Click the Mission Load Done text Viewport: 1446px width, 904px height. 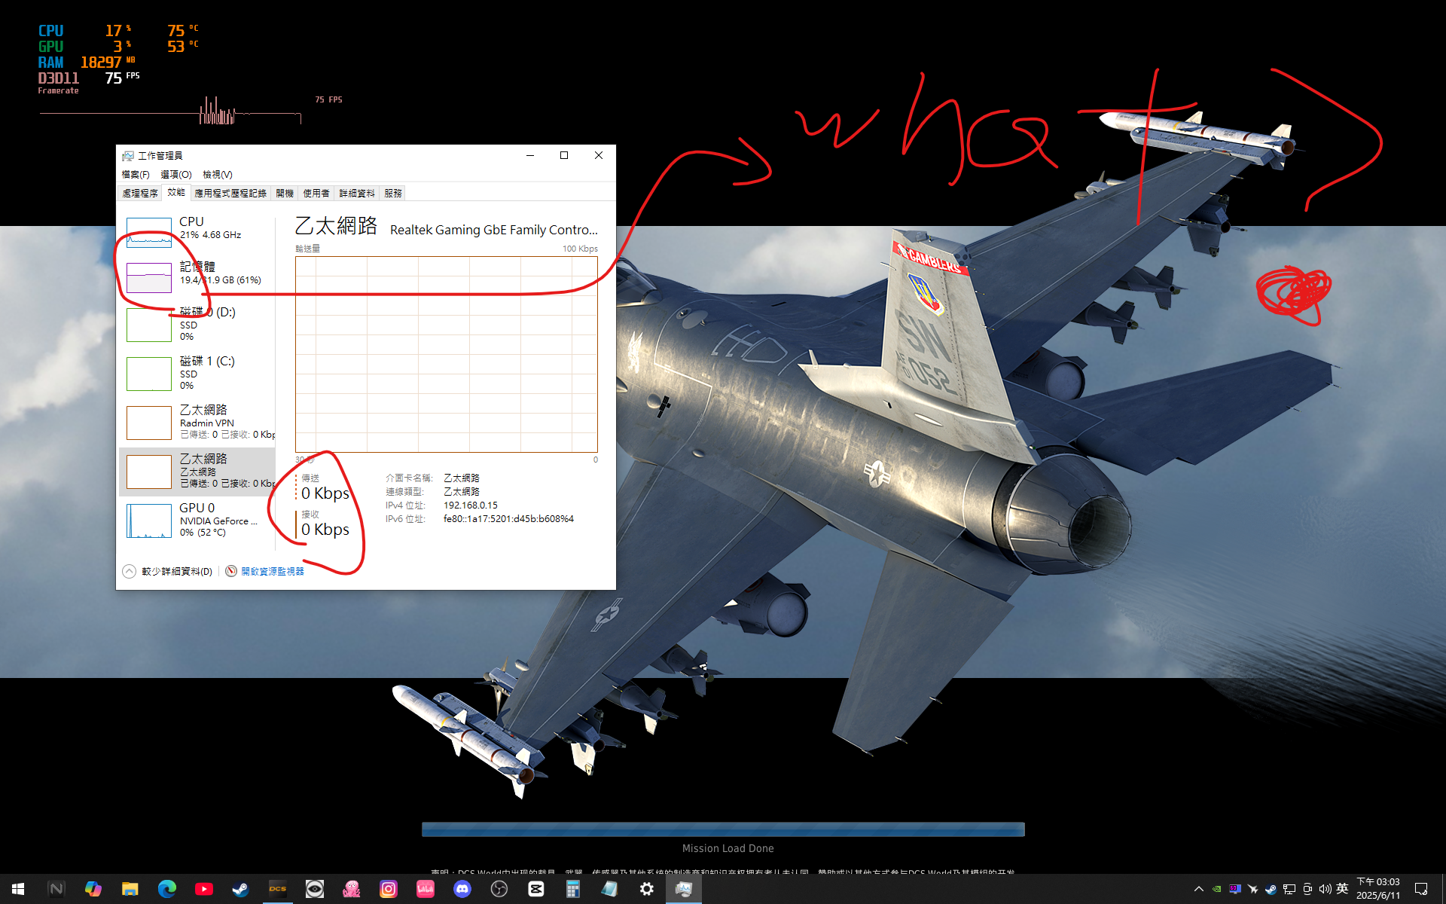[x=728, y=848]
